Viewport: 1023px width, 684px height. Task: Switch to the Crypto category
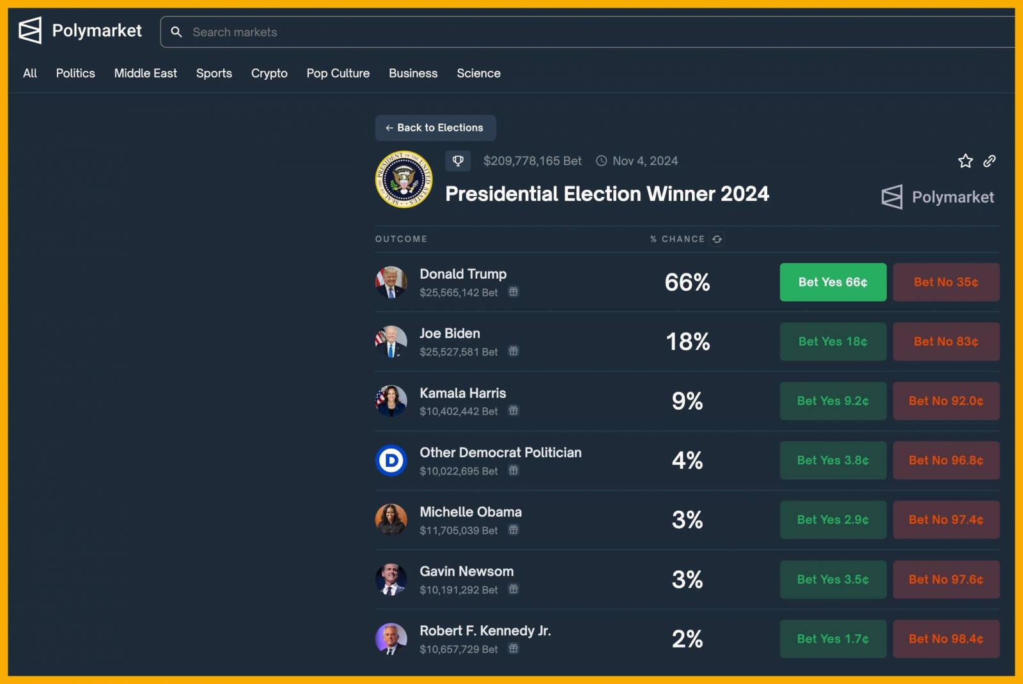[x=269, y=74]
